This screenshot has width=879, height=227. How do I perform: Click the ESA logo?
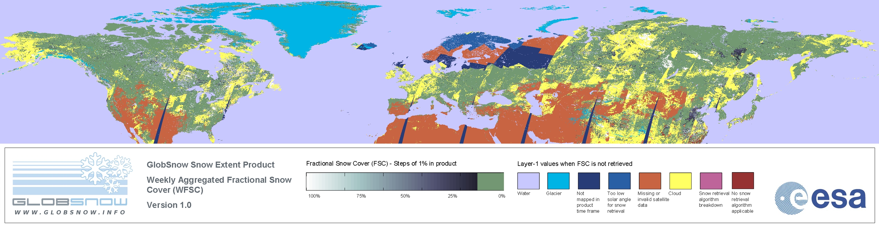820,198
